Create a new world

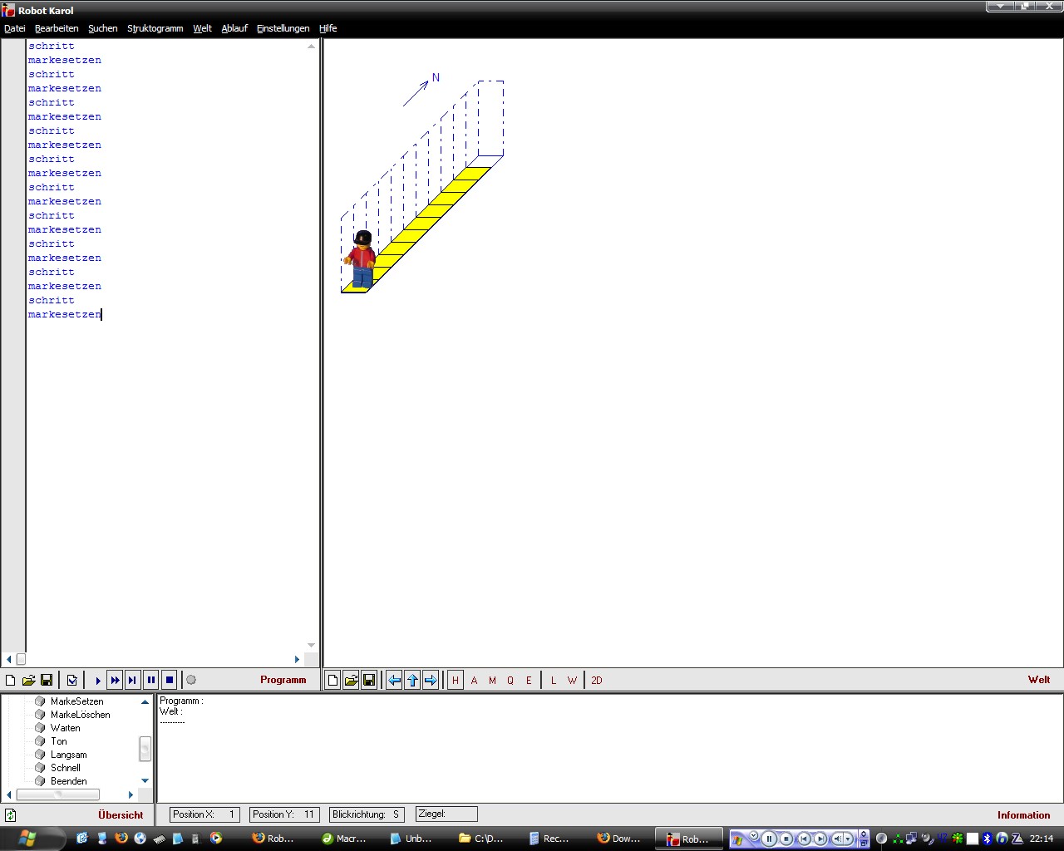332,680
